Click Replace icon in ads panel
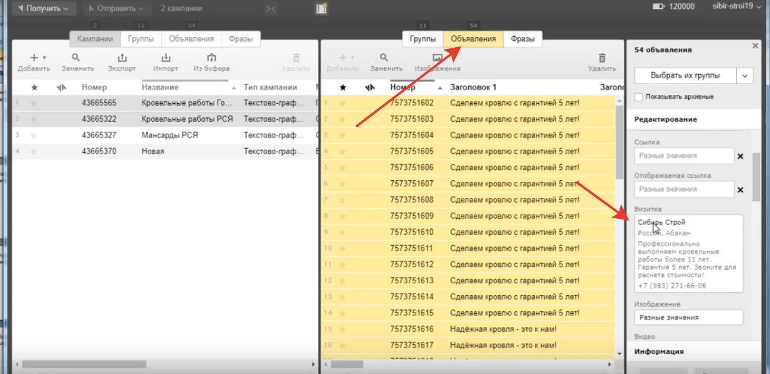 tap(384, 58)
